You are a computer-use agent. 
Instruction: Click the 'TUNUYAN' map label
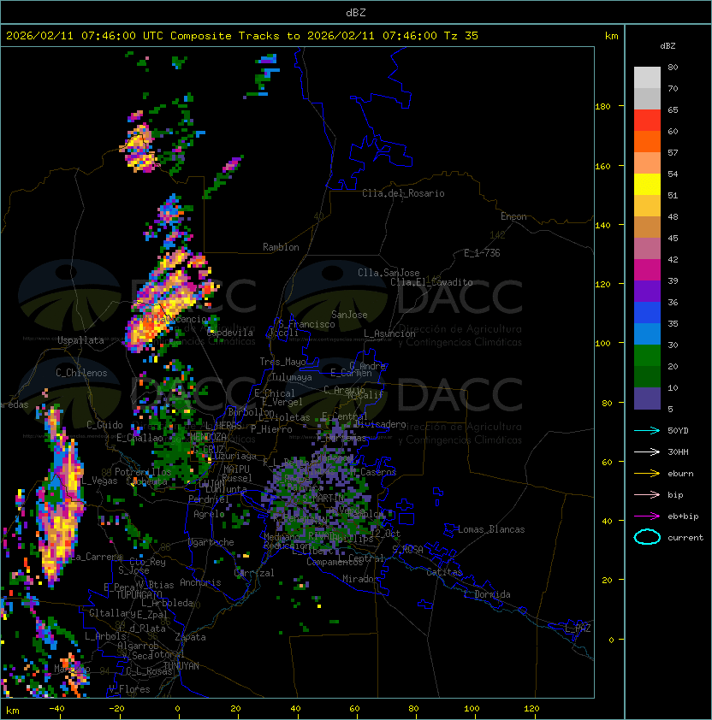[x=181, y=666]
